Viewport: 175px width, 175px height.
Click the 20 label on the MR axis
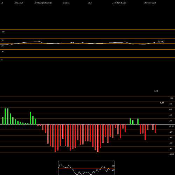click(x=171, y=121)
